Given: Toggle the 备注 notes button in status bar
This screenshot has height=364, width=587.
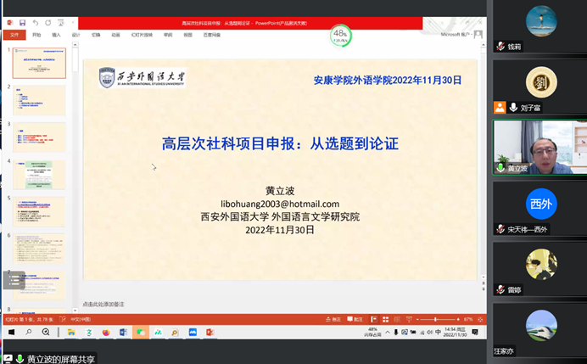Looking at the screenshot, I should [334, 319].
